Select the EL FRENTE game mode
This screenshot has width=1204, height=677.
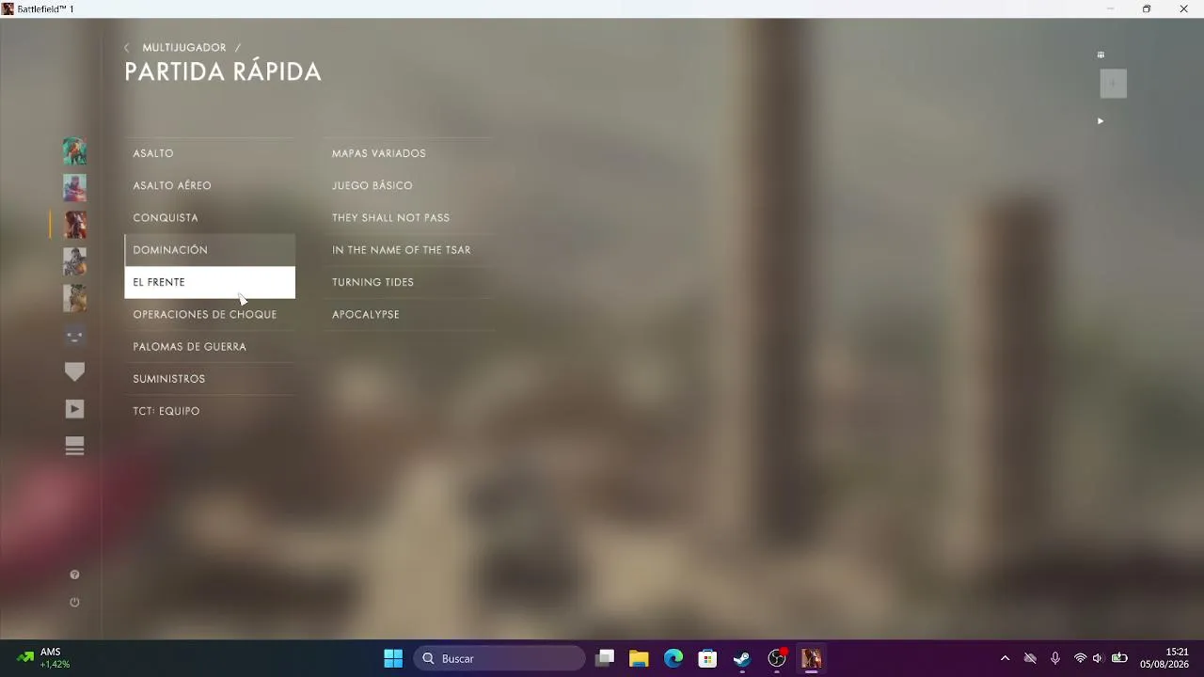click(x=210, y=282)
